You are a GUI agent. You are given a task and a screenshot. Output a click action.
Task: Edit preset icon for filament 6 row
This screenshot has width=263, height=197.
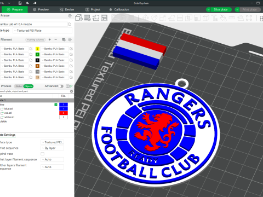(x=71, y=60)
